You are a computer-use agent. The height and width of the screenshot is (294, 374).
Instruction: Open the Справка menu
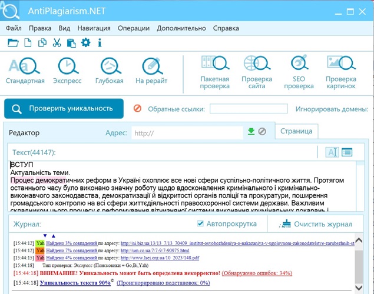(226, 28)
